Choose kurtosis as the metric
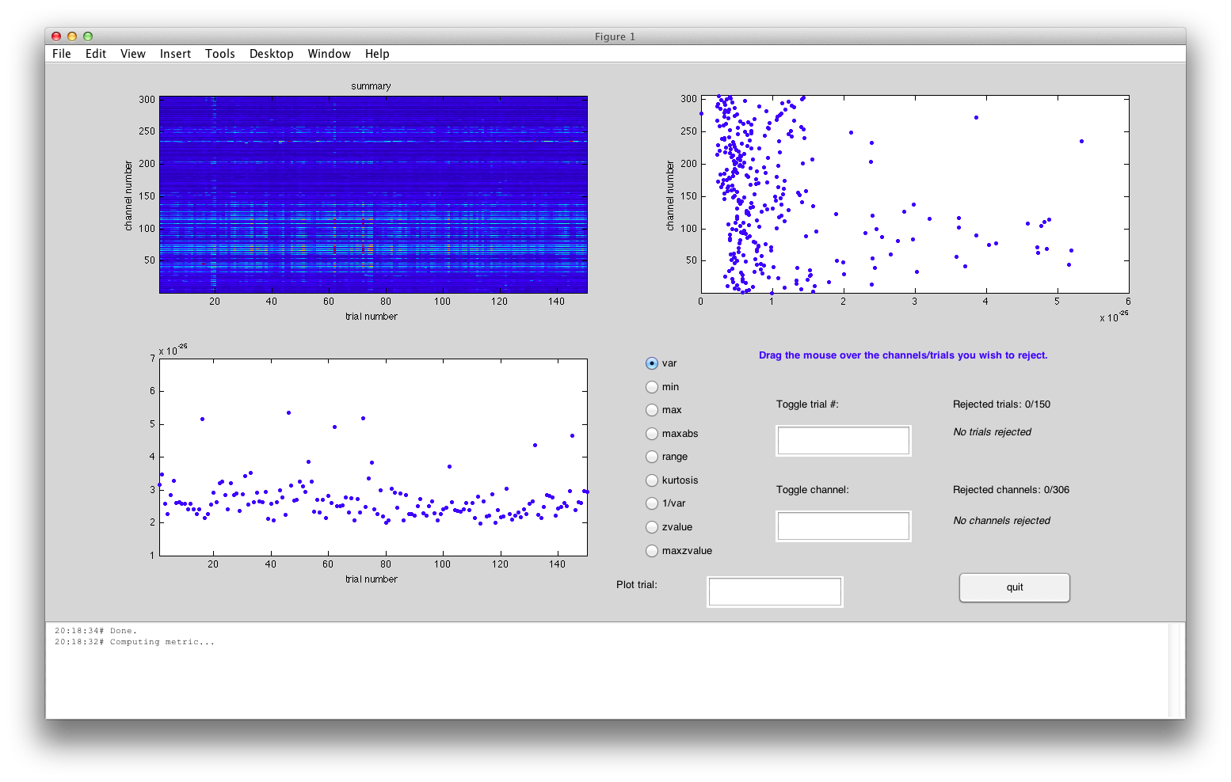Image resolution: width=1231 pixels, height=782 pixels. [652, 480]
